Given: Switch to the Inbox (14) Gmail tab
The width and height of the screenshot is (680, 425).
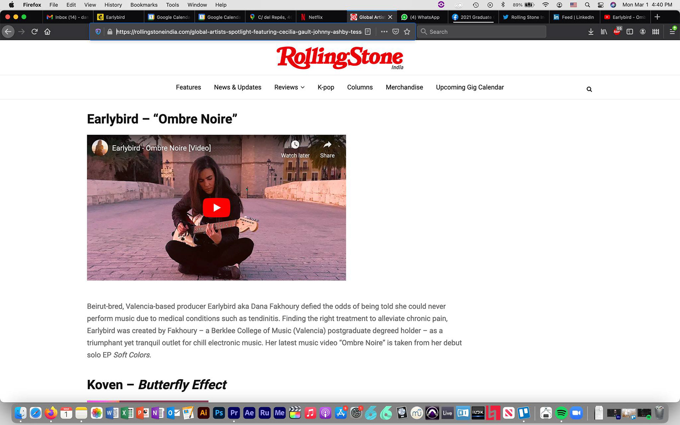Looking at the screenshot, I should (68, 17).
